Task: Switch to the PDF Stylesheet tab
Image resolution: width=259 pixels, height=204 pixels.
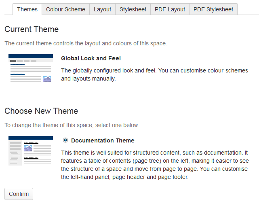Action: [x=213, y=9]
